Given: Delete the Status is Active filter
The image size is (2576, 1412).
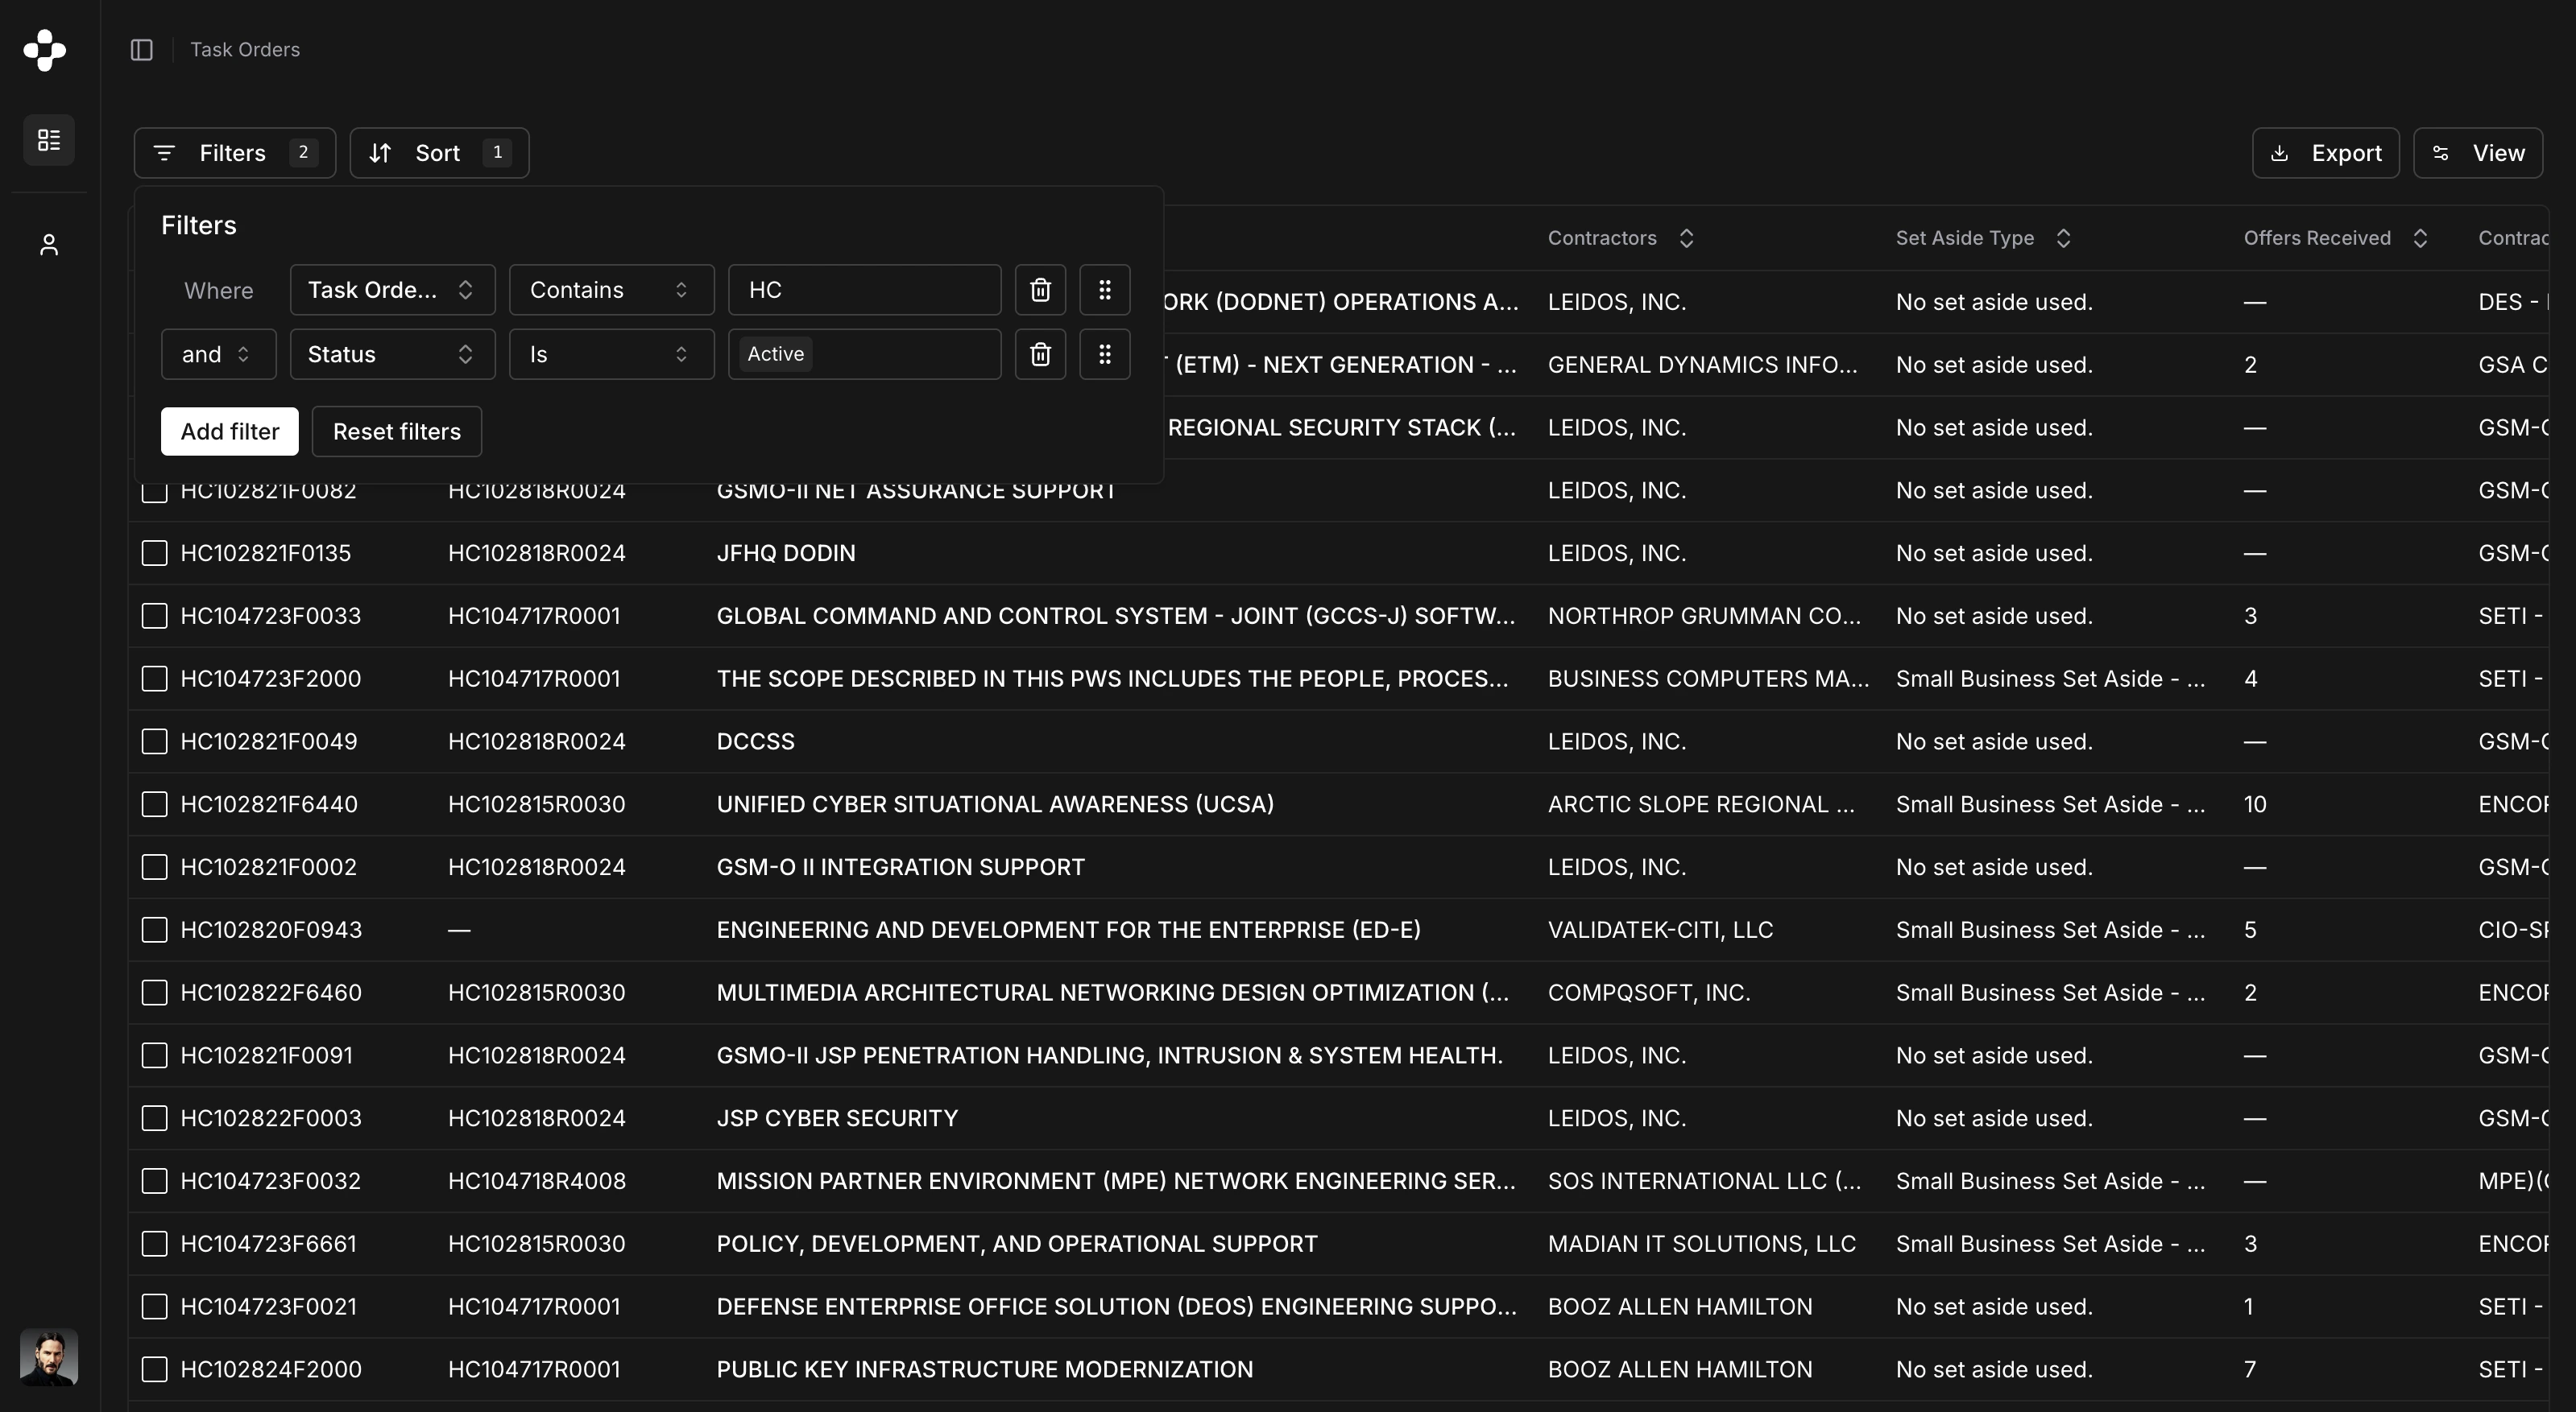Looking at the screenshot, I should pyautogui.click(x=1040, y=353).
